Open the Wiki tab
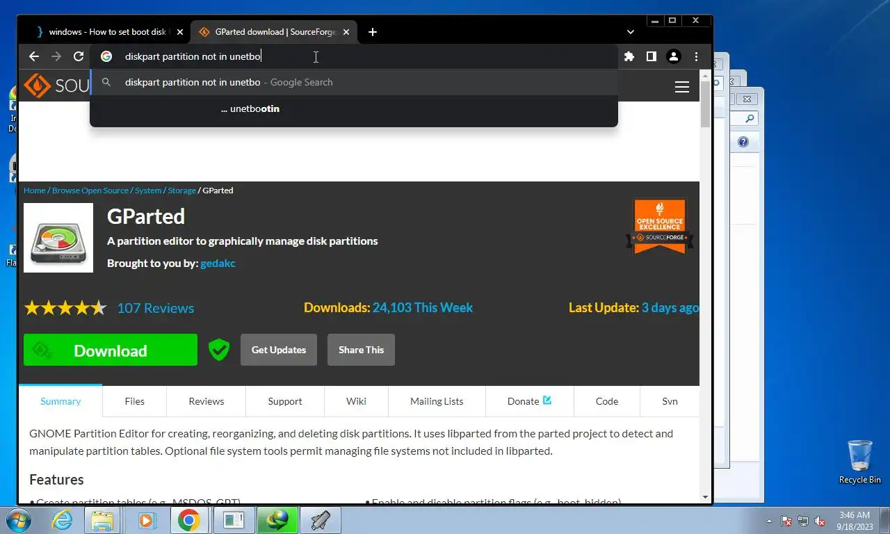890x534 pixels. point(356,401)
